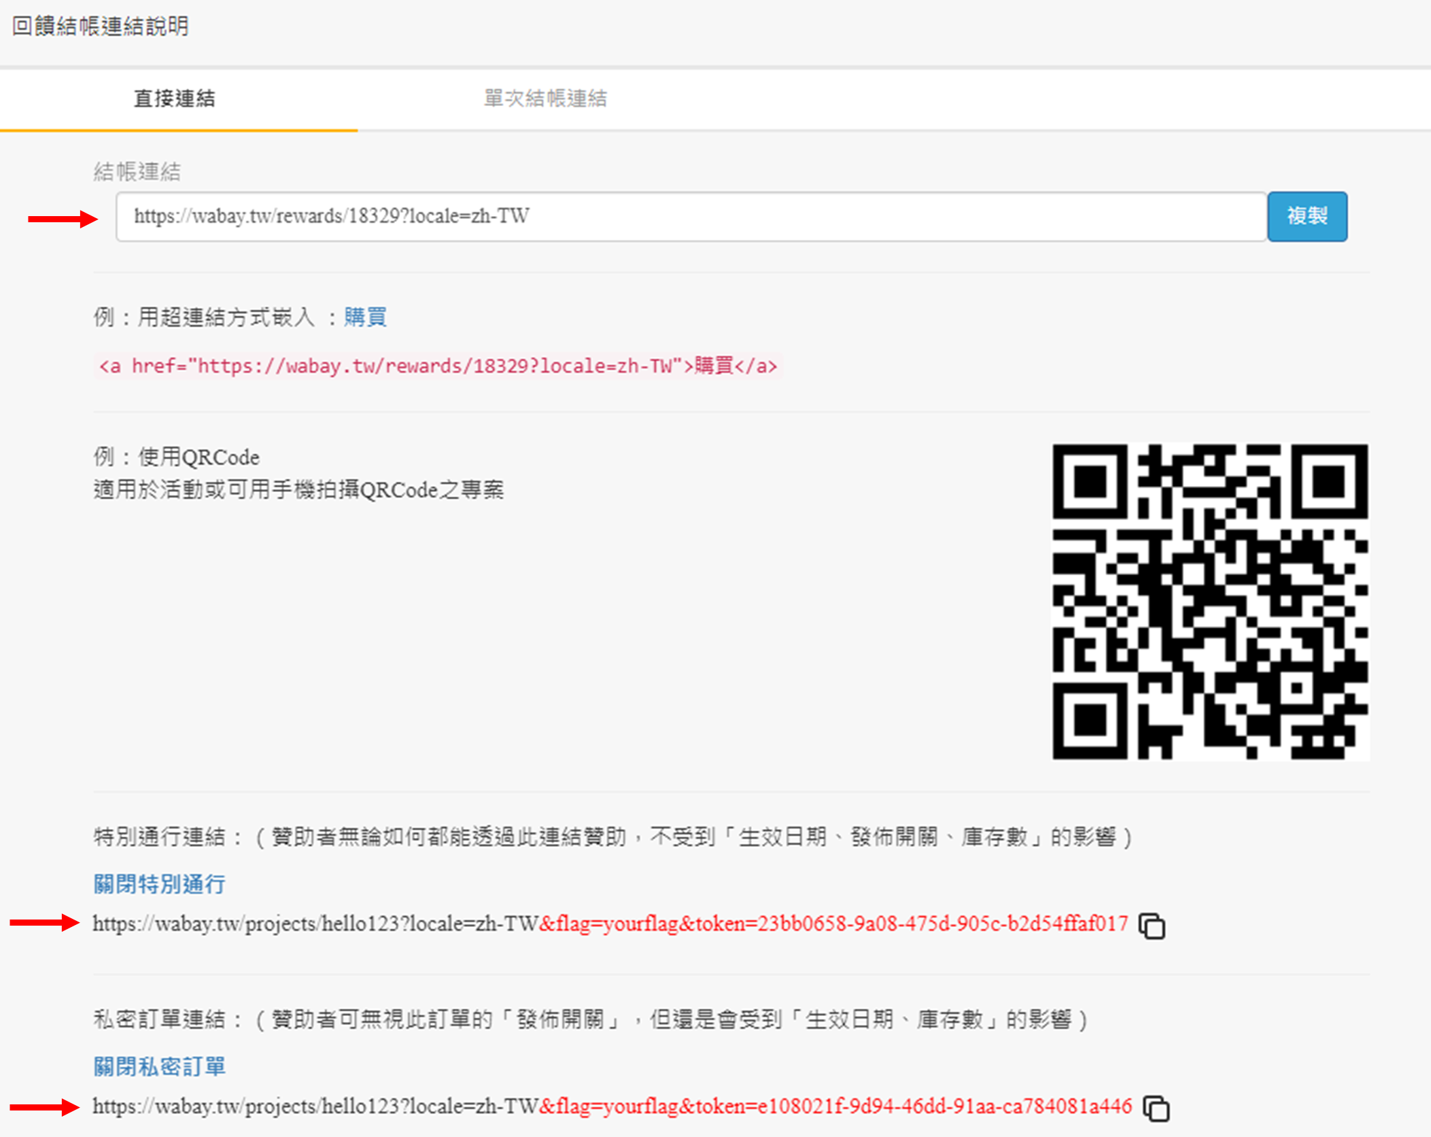This screenshot has width=1431, height=1137.
Task: Copy the 特別通行連結 URL via copy icon
Action: coord(1152,926)
